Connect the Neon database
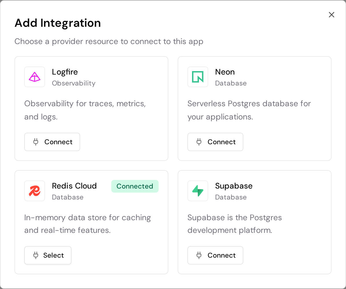This screenshot has height=289, width=346. [215, 142]
